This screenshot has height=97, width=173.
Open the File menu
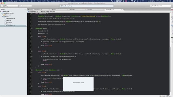tap(20, 1)
